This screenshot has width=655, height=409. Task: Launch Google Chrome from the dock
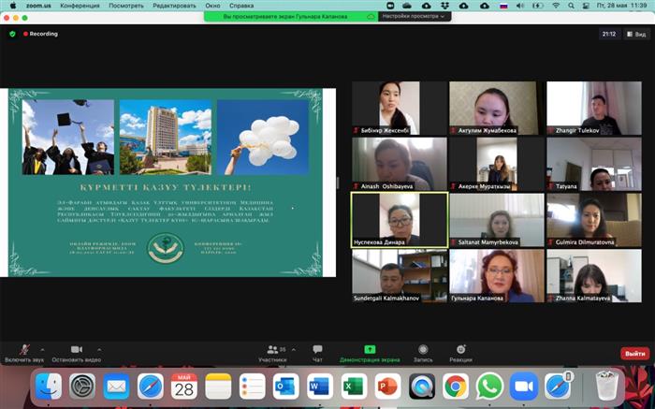(x=456, y=386)
